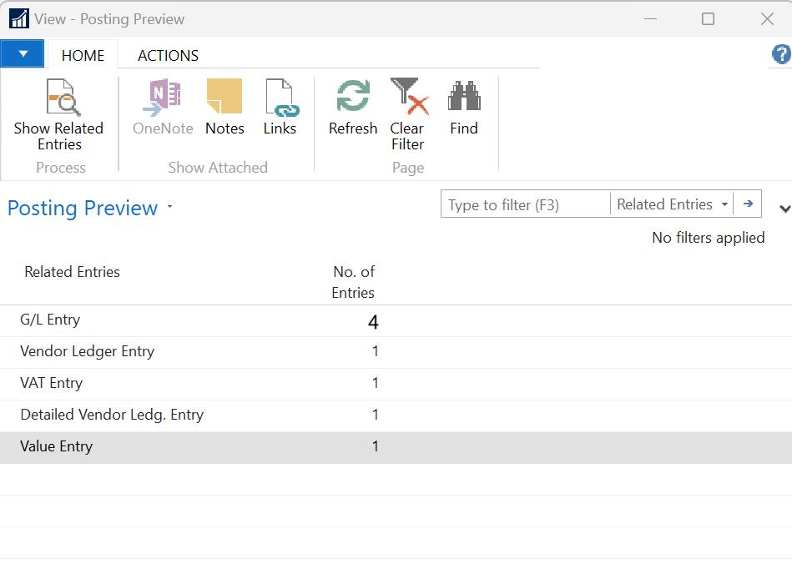Open the blue application menu dropdown
792x579 pixels.
(23, 54)
